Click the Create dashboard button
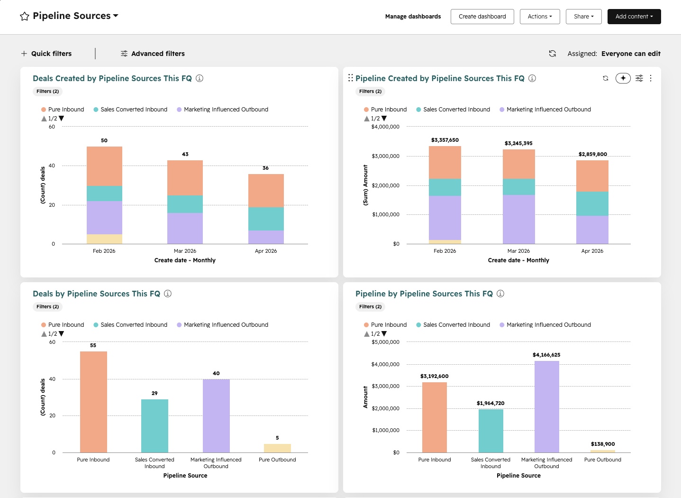Image resolution: width=681 pixels, height=498 pixels. [x=482, y=17]
